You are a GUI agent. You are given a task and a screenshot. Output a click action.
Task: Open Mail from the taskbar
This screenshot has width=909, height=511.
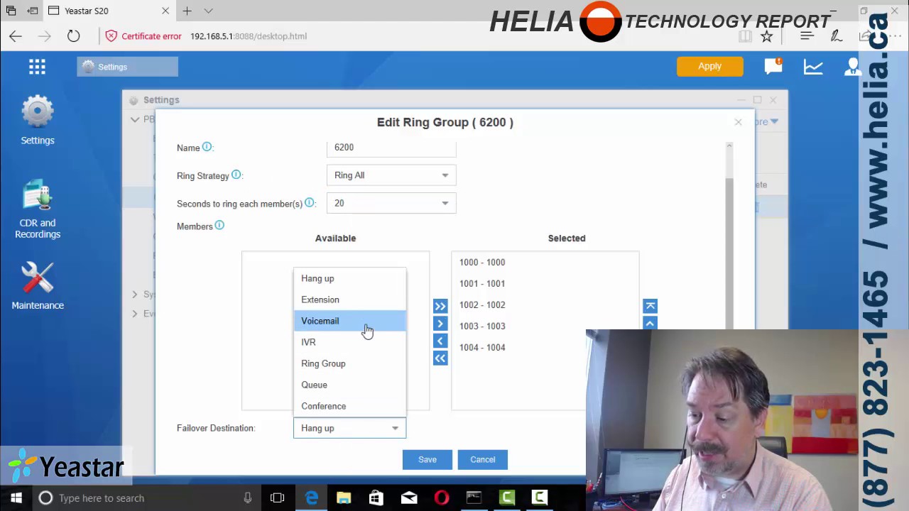click(x=409, y=498)
